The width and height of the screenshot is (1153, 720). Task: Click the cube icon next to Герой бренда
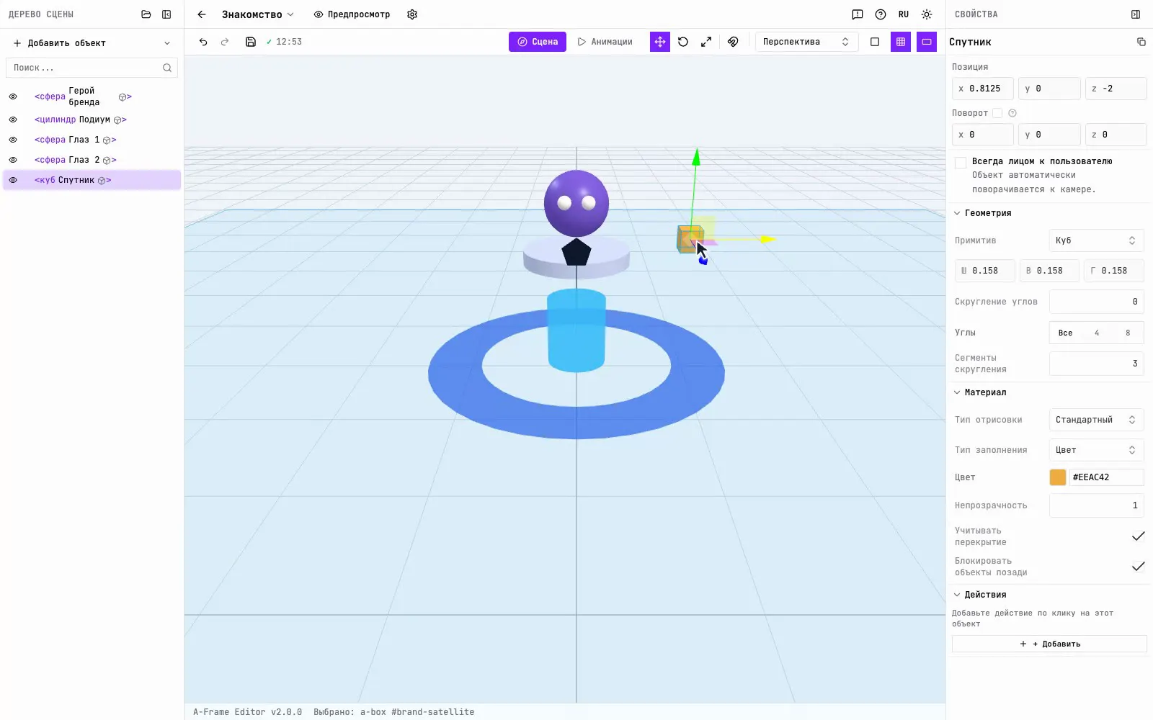point(123,96)
